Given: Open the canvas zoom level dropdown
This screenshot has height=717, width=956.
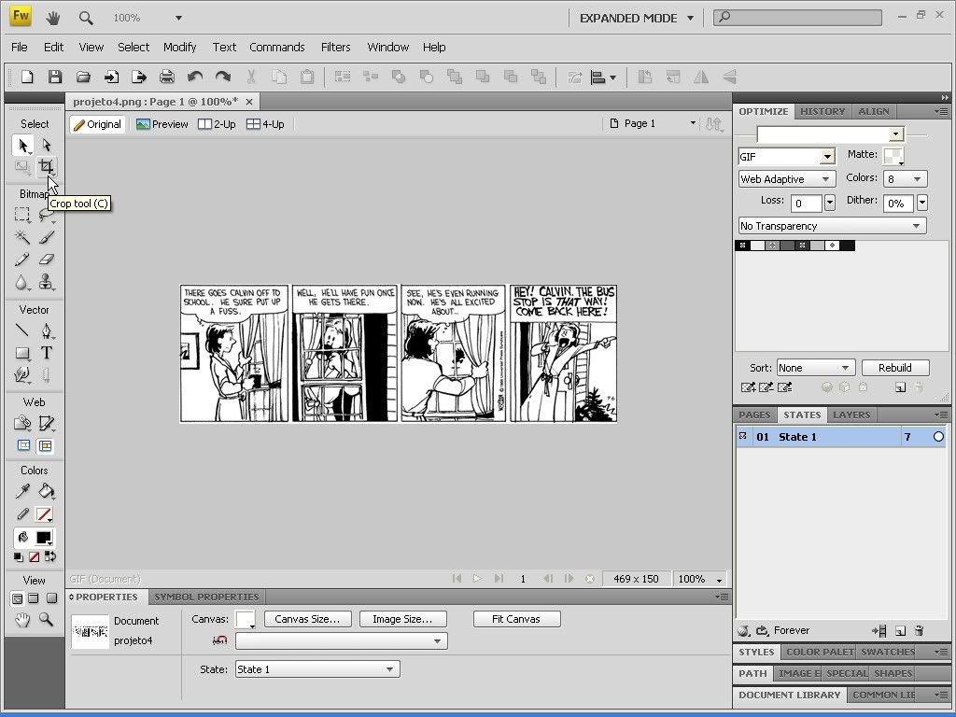Looking at the screenshot, I should 700,579.
